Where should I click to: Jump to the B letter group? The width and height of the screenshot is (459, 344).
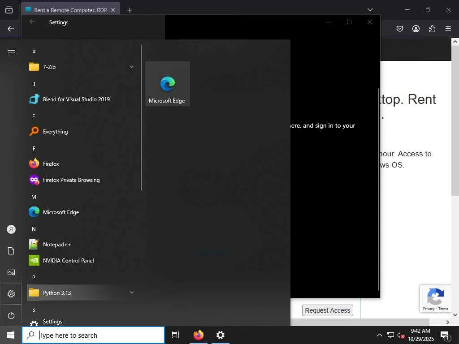pyautogui.click(x=34, y=84)
